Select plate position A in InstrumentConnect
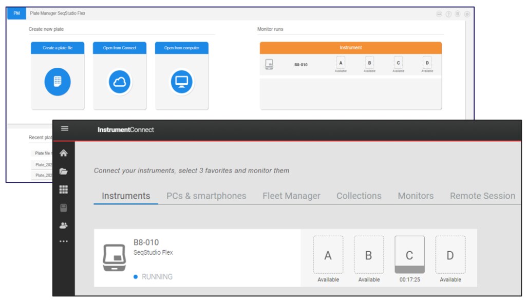 point(328,255)
